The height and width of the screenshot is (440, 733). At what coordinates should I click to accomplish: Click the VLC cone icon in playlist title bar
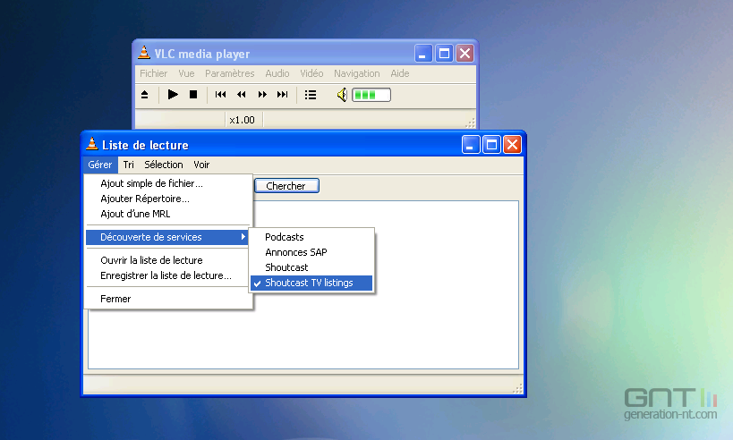pos(92,144)
